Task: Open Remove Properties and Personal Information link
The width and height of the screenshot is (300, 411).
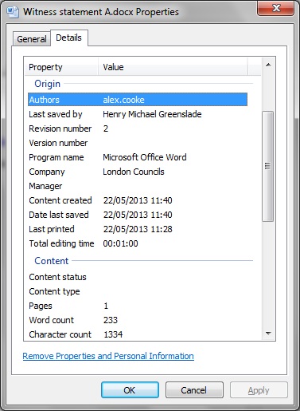Action: pos(108,356)
